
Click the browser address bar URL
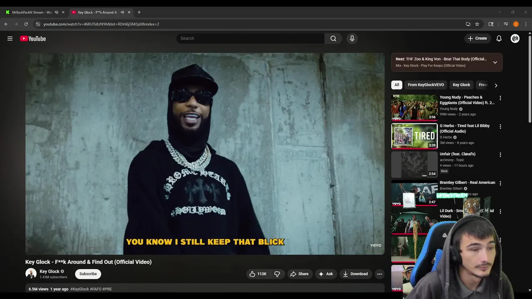point(101,24)
